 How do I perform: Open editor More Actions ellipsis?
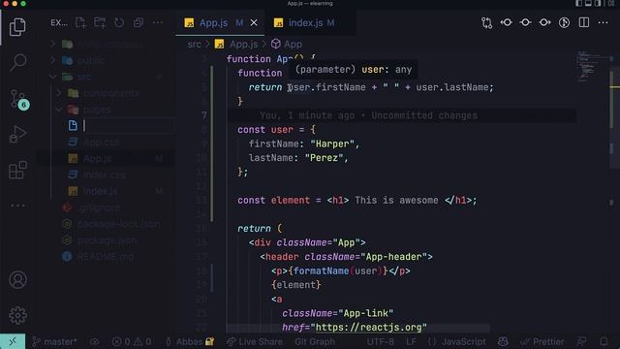[x=603, y=22]
